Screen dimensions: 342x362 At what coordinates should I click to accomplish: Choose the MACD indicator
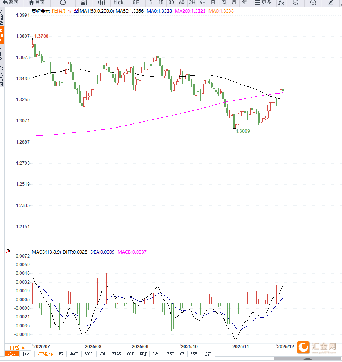point(74,354)
